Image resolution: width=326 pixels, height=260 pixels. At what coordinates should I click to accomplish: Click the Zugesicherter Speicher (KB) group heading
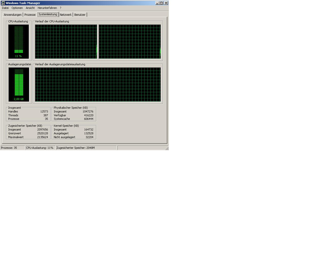tap(25, 126)
